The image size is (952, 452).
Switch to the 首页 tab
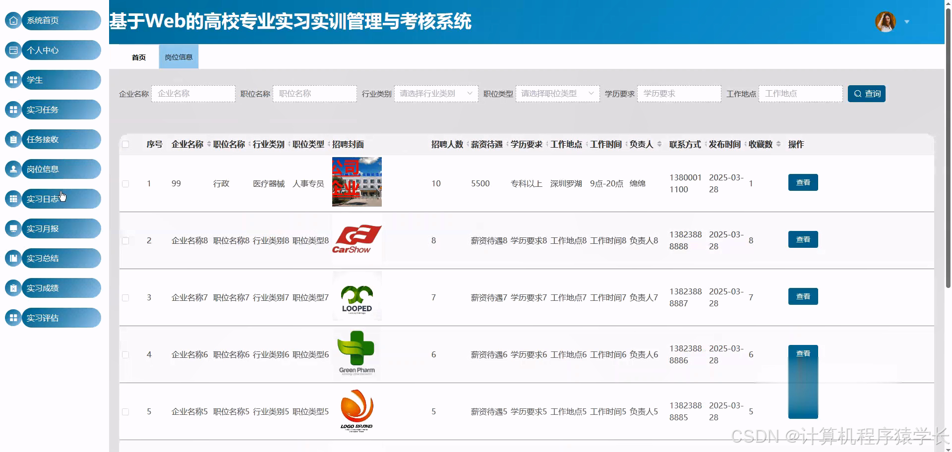pos(138,56)
